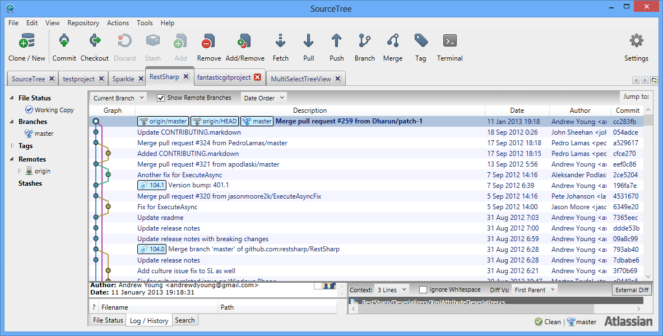This screenshot has width=663, height=336.
Task: Click the Author column header
Action: [579, 111]
